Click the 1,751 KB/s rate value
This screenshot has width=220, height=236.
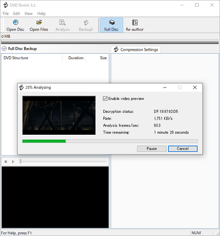click(163, 118)
